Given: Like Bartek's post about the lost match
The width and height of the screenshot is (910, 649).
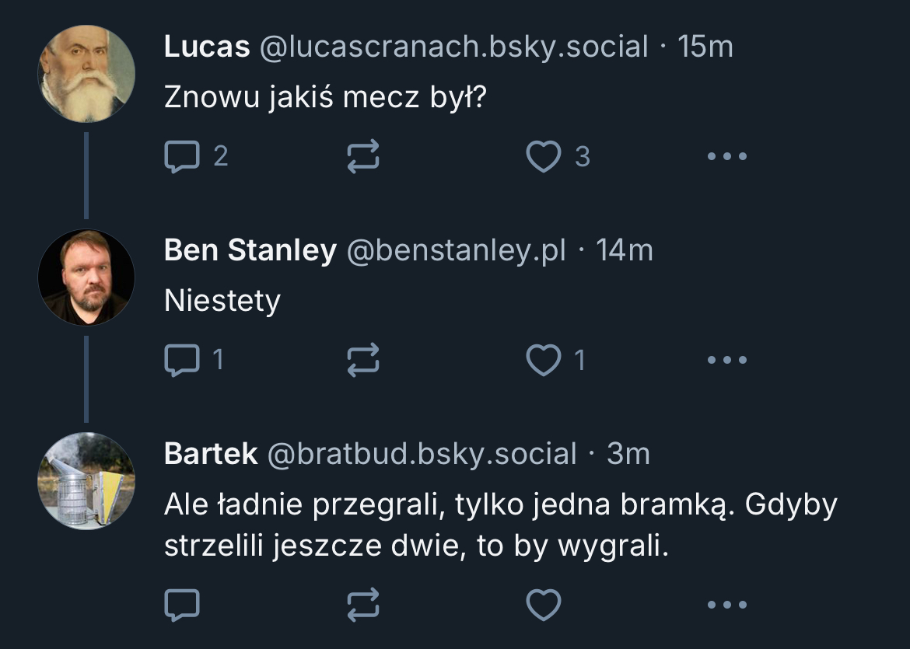Looking at the screenshot, I should point(544,604).
